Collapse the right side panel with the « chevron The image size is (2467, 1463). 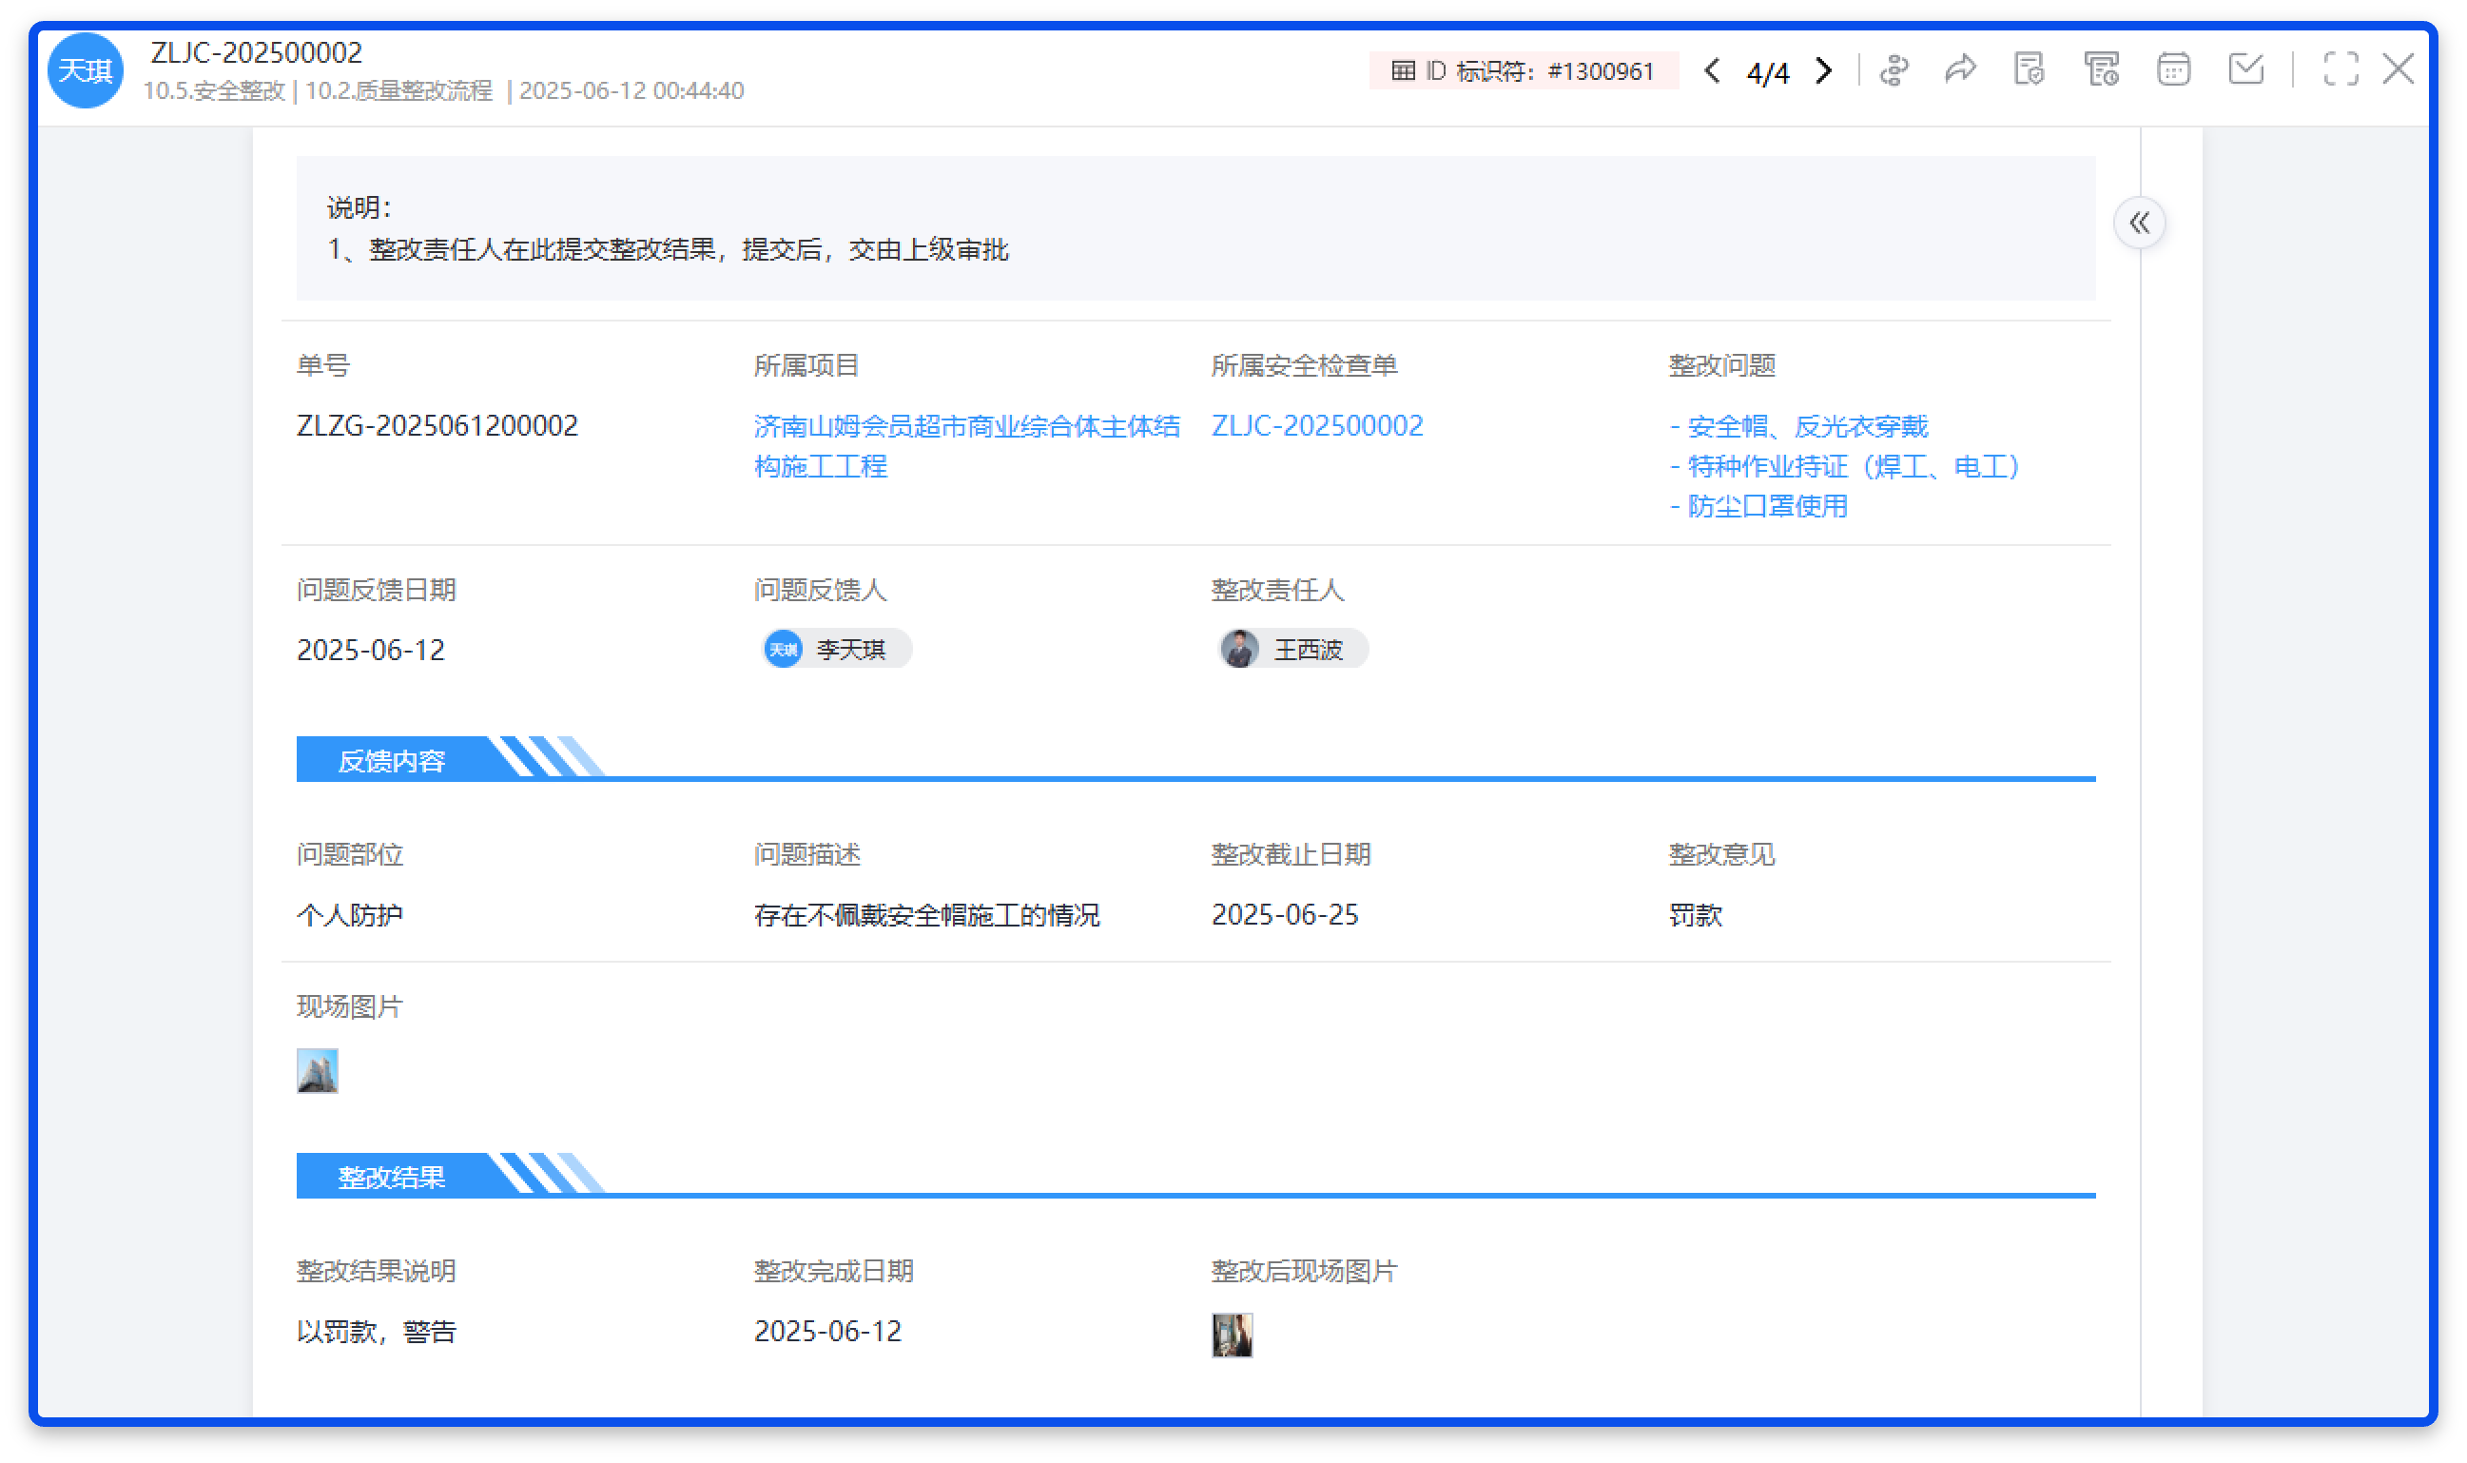[2141, 223]
